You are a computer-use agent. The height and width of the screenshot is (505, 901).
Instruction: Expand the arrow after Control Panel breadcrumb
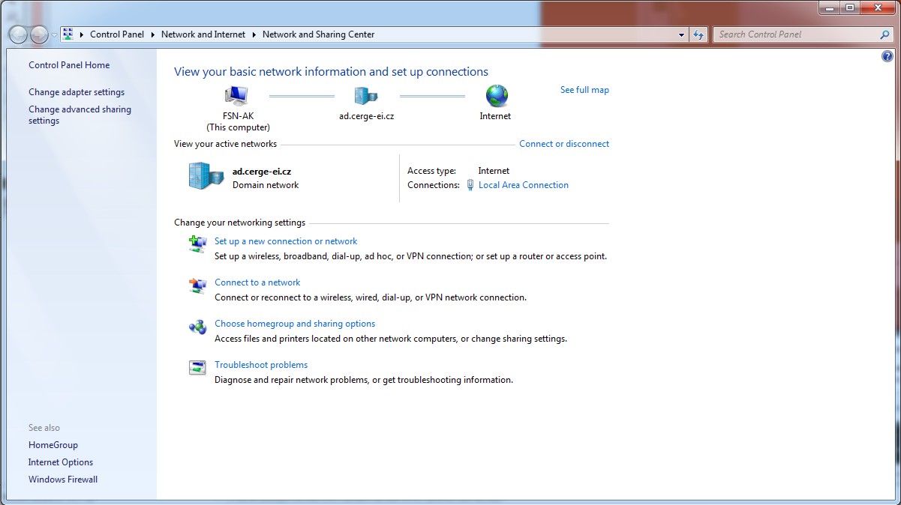point(152,34)
